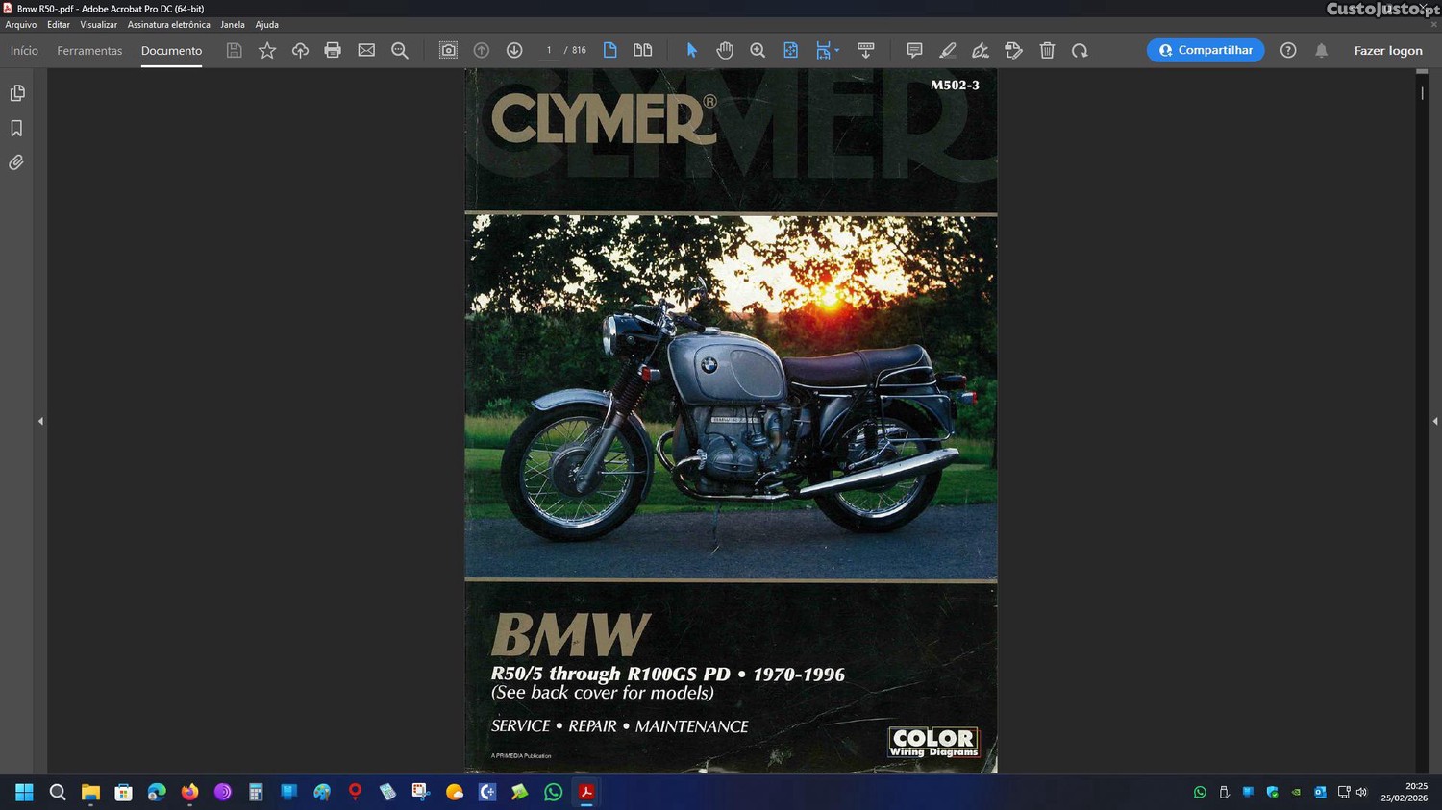
Task: Switch to two-page view mode
Action: point(642,50)
